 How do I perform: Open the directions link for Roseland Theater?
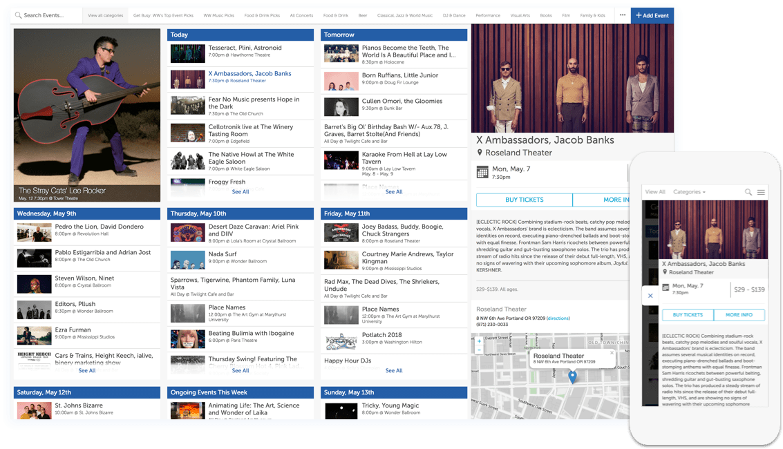click(558, 318)
